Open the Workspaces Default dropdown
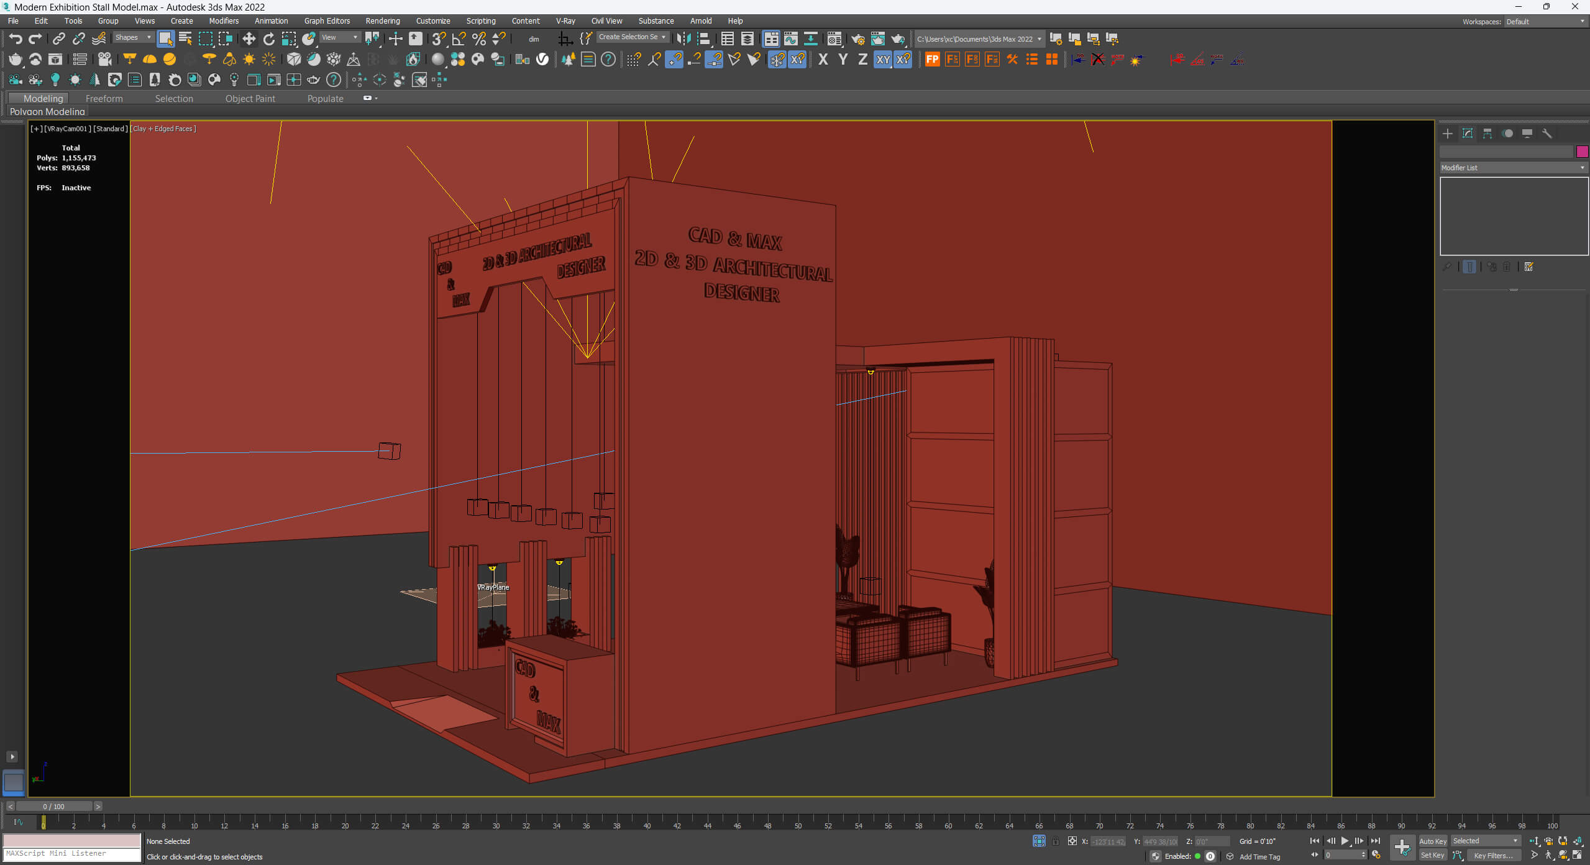Viewport: 1590px width, 865px height. (x=1546, y=22)
